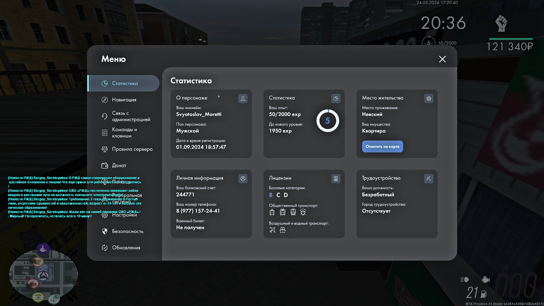Screen dimensions: 544x306
Task: Click the nickname Svyatoslav_Moretti
Action: 199,114
